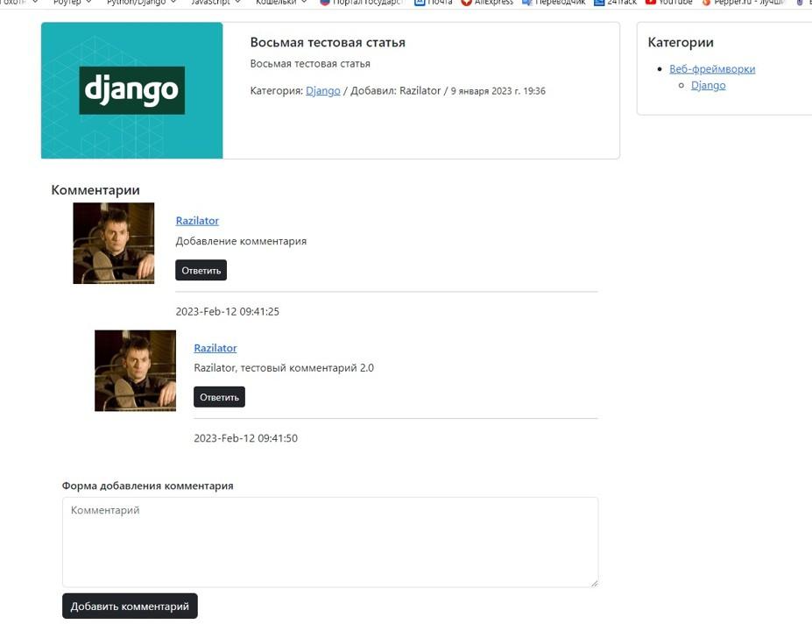This screenshot has width=812, height=631.
Task: Click the 'Форма добавления комментария' label
Action: pyautogui.click(x=147, y=486)
